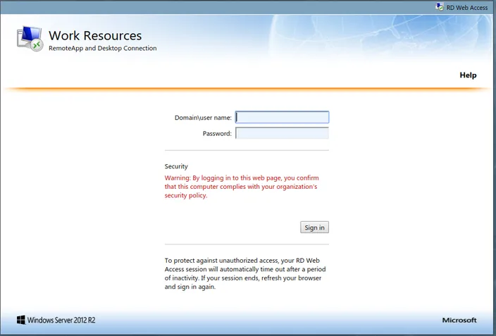Click the Windows logo in the footer
Screen dimensions: 496x336
click(21, 320)
